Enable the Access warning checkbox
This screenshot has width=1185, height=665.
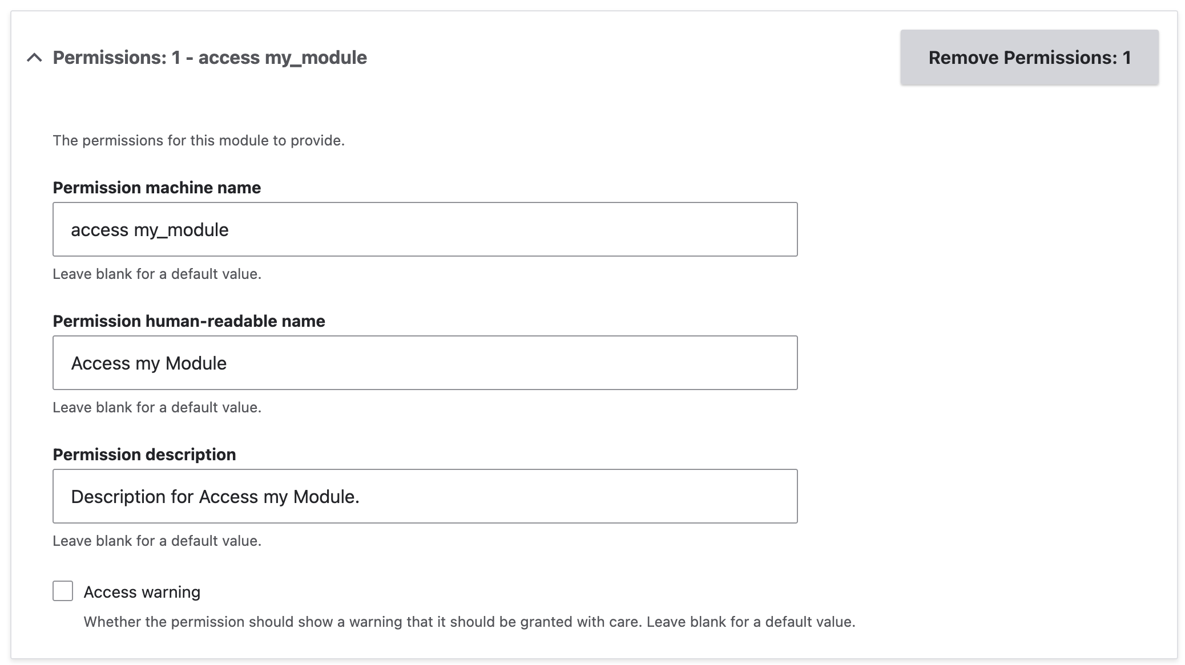tap(63, 591)
